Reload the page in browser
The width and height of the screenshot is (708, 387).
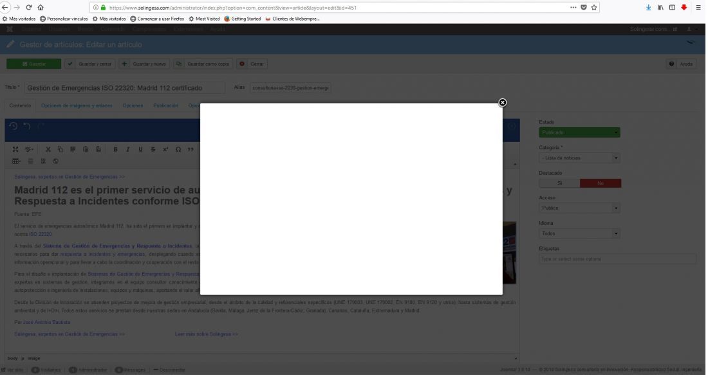click(x=29, y=7)
